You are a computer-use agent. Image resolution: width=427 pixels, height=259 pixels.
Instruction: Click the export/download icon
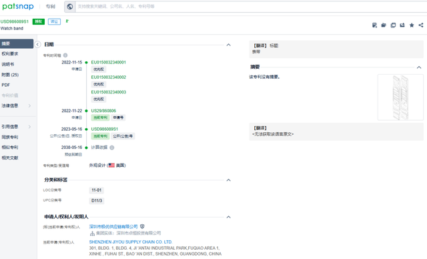402,25
